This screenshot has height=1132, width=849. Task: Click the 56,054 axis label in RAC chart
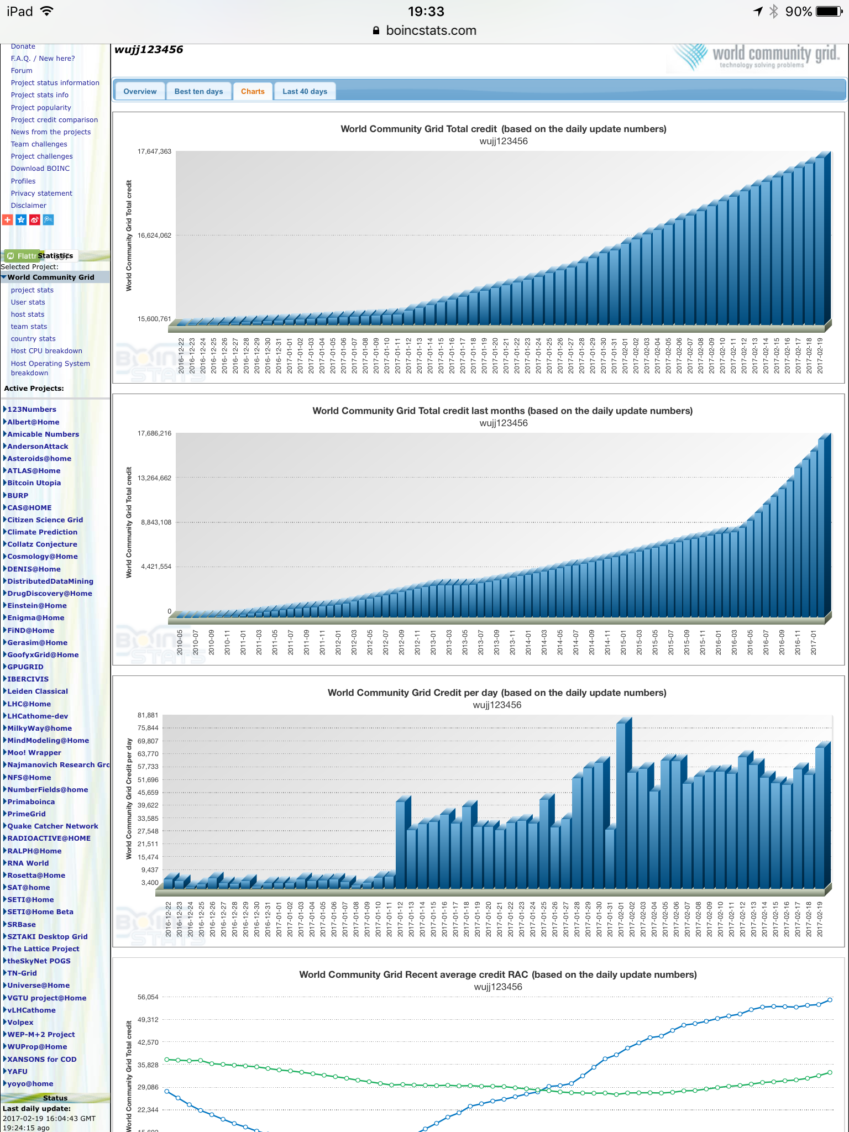point(148,997)
